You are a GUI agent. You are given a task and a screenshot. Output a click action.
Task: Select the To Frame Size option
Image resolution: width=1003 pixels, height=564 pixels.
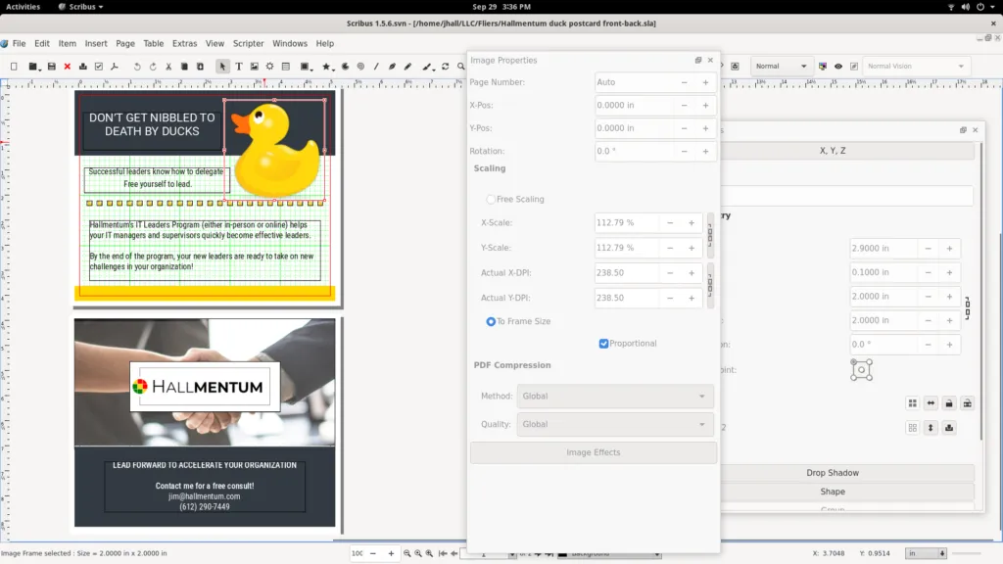[x=492, y=321]
